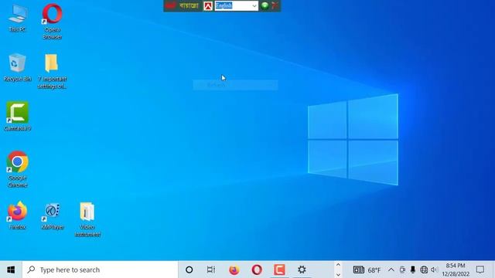Image resolution: width=495 pixels, height=278 pixels.
Task: Select the Firefox desktop shortcut
Action: [17, 215]
